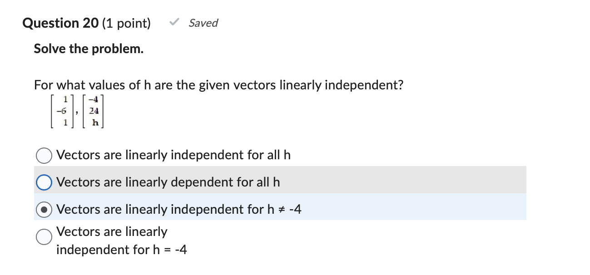Click the second vector column showing -4, 24, h
The image size is (590, 275).
[x=95, y=110]
